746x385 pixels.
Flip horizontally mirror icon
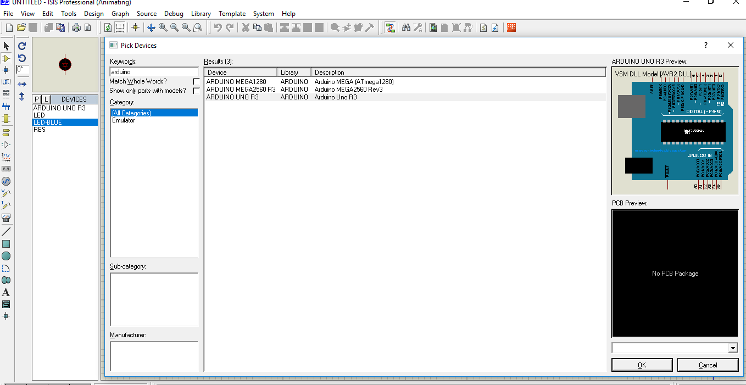[x=22, y=84]
